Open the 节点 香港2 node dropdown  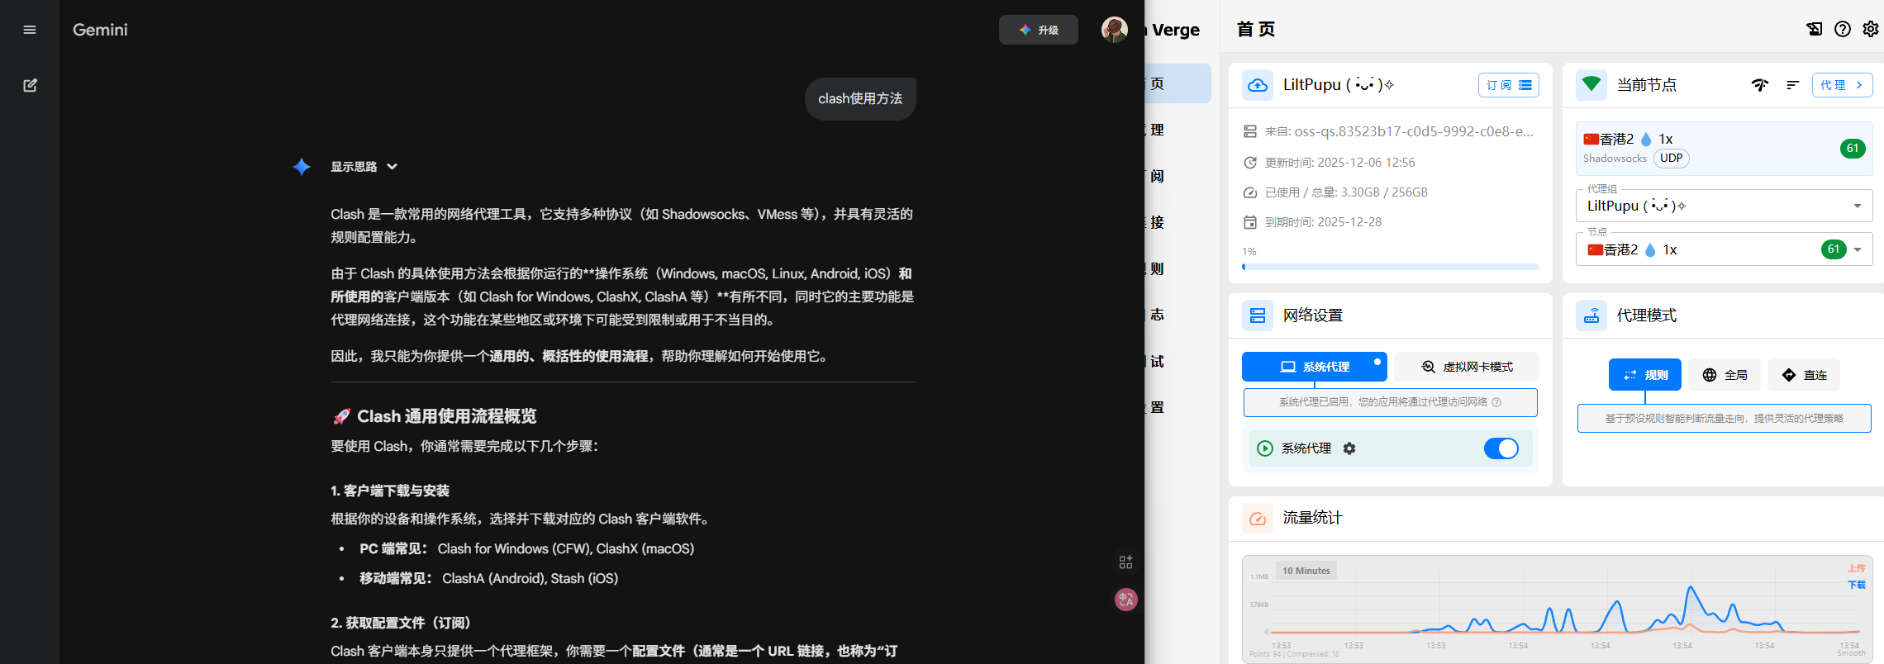(1724, 249)
